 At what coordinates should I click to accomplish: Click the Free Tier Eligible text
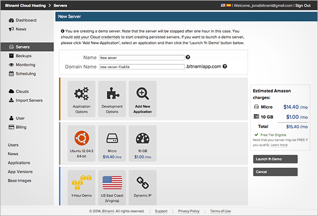click(x=273, y=135)
